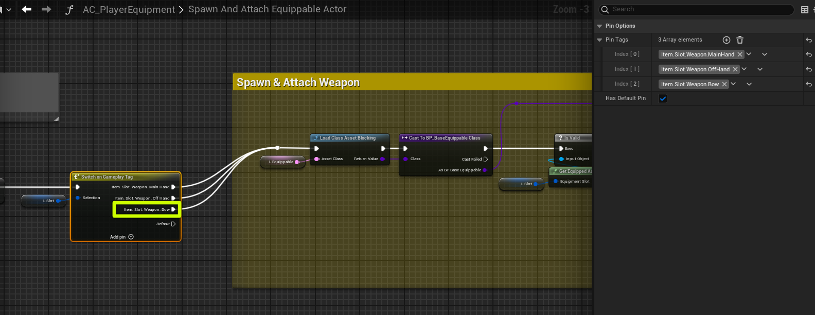Click the Default output pin on switch node
Image resolution: width=815 pixels, height=315 pixels.
tap(173, 224)
